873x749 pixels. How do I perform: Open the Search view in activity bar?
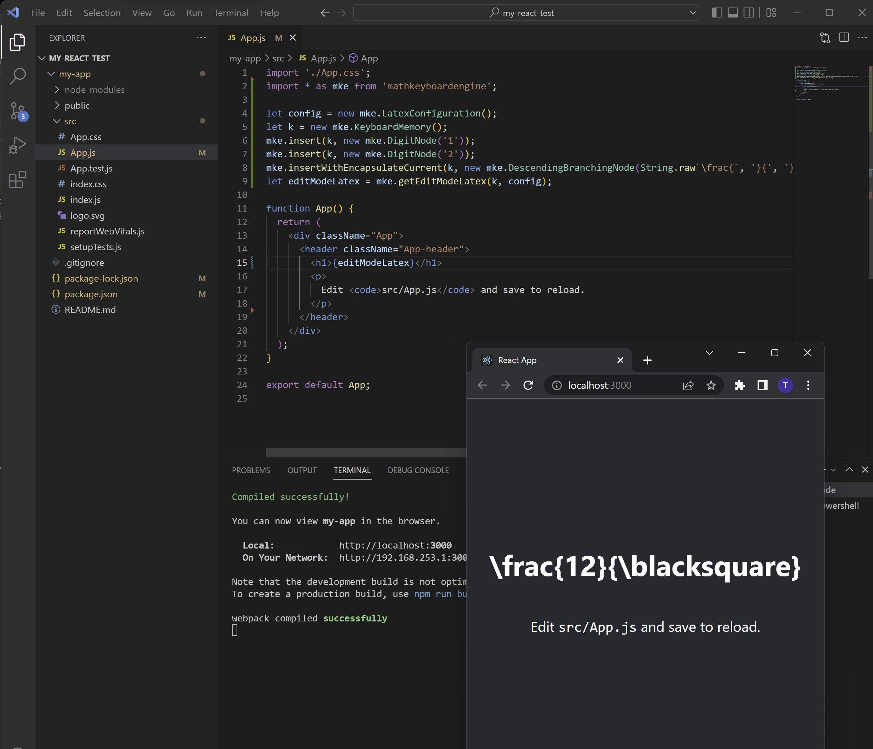click(17, 76)
